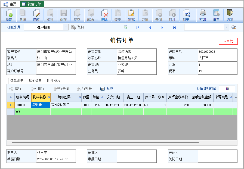Click the green refresh document icon
This screenshot has height=169, width=244.
126,27
